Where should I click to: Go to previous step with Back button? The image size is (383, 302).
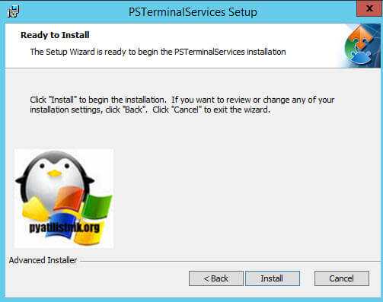(x=216, y=278)
